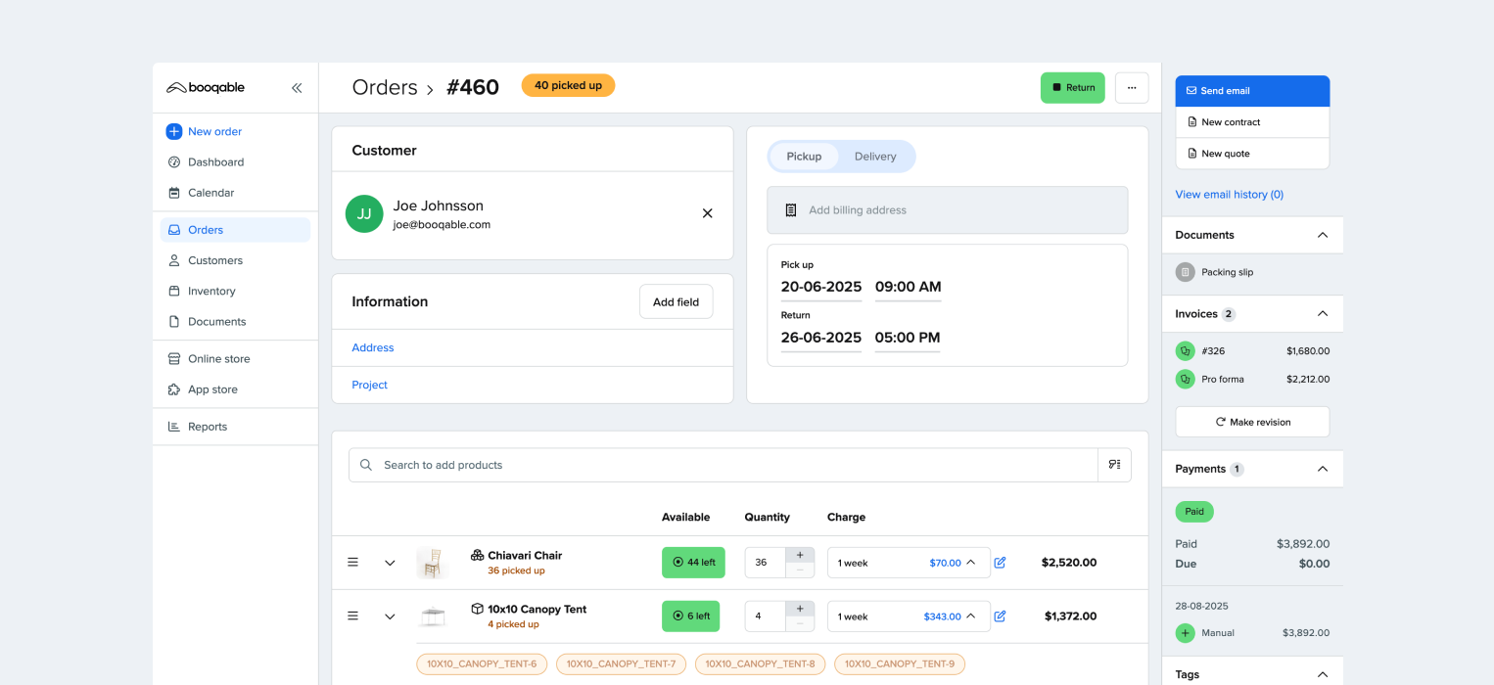Open View email history link
The image size is (1494, 685).
click(1229, 195)
